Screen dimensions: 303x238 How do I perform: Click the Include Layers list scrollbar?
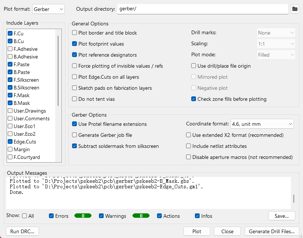58,71
